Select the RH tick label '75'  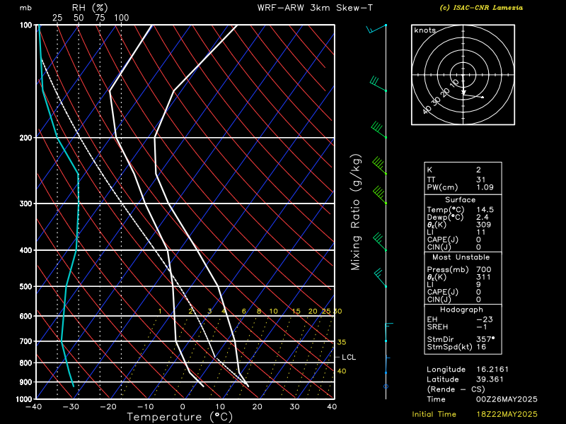pyautogui.click(x=100, y=18)
